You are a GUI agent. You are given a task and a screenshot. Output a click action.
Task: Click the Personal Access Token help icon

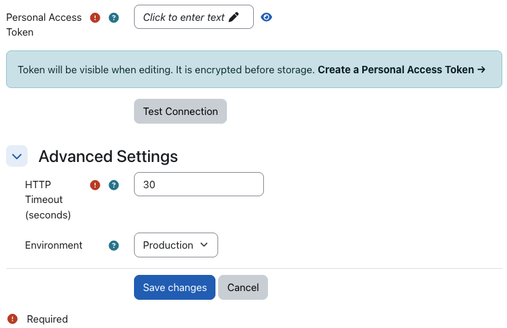pos(114,17)
